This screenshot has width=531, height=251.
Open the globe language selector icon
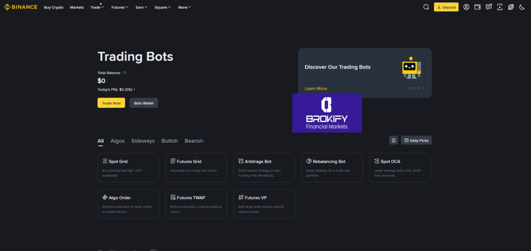pos(511,7)
